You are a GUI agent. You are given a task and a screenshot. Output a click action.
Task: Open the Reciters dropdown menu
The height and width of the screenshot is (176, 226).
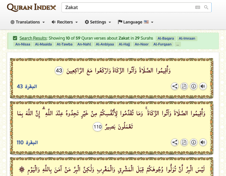65,22
